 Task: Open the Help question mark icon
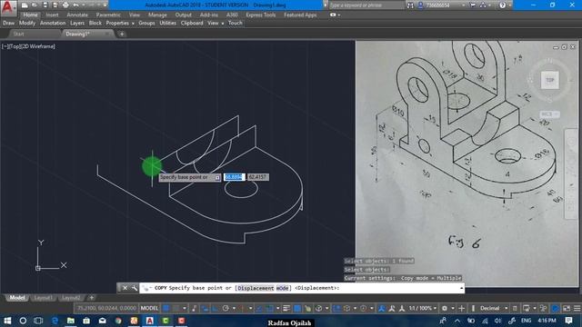point(502,5)
